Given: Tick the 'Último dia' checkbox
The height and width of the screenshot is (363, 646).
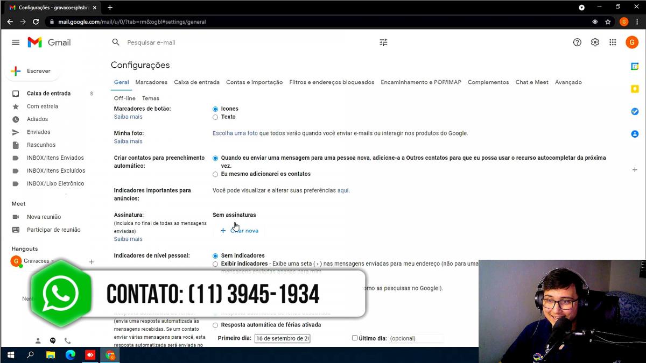Looking at the screenshot, I should [x=355, y=338].
